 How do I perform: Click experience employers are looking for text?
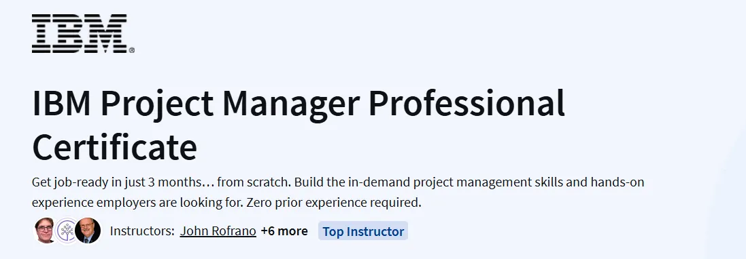(x=137, y=203)
